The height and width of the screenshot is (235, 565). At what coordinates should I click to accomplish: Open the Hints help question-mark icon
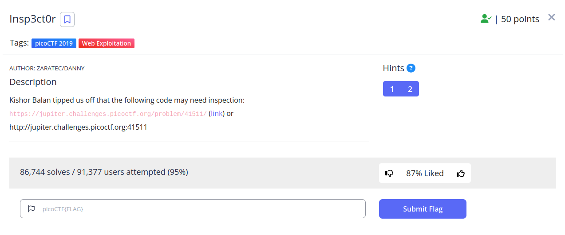click(x=411, y=68)
